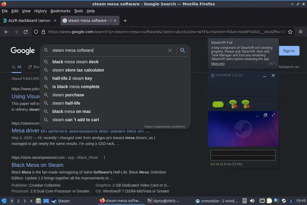The image size is (307, 205).
Task: Click the three-dot menu beside Black_Mesa result
Action: (x=104, y=157)
